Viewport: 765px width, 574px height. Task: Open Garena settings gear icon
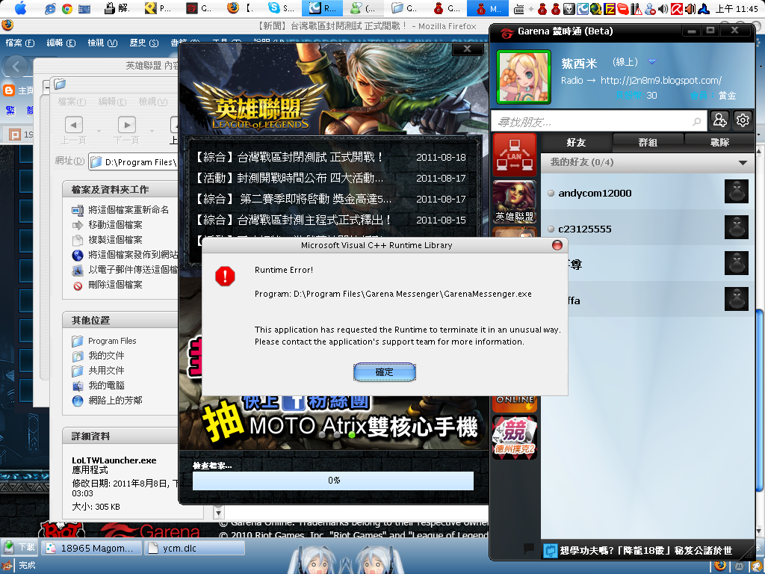(742, 120)
